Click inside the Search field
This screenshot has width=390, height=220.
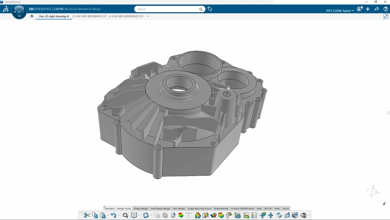[167, 9]
